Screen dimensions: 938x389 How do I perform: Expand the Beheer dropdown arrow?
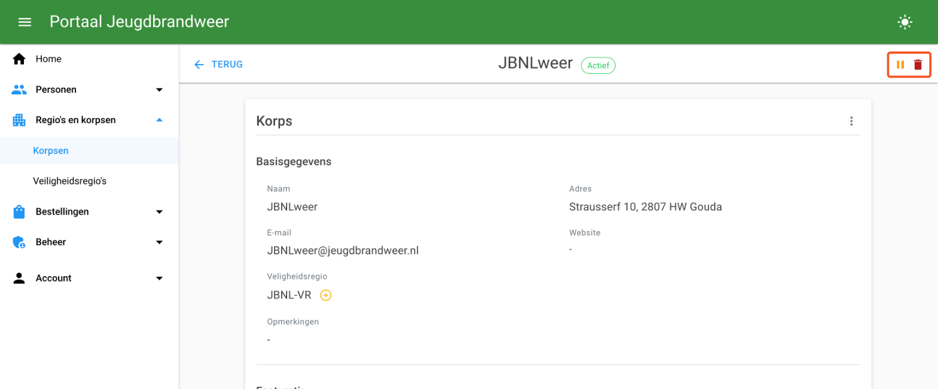click(159, 242)
